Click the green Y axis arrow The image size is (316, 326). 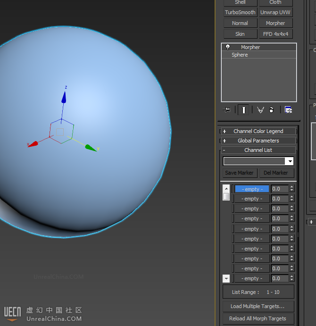[91, 148]
